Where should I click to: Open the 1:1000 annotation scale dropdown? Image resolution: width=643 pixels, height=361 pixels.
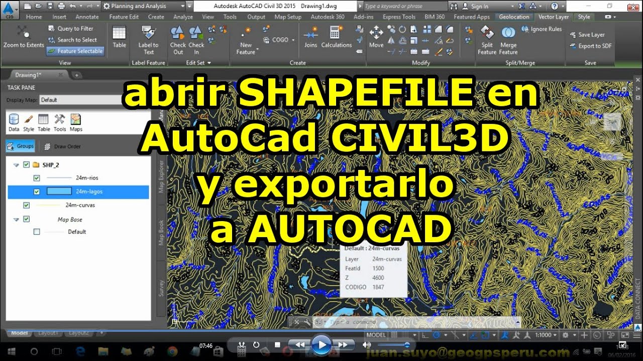coord(546,335)
